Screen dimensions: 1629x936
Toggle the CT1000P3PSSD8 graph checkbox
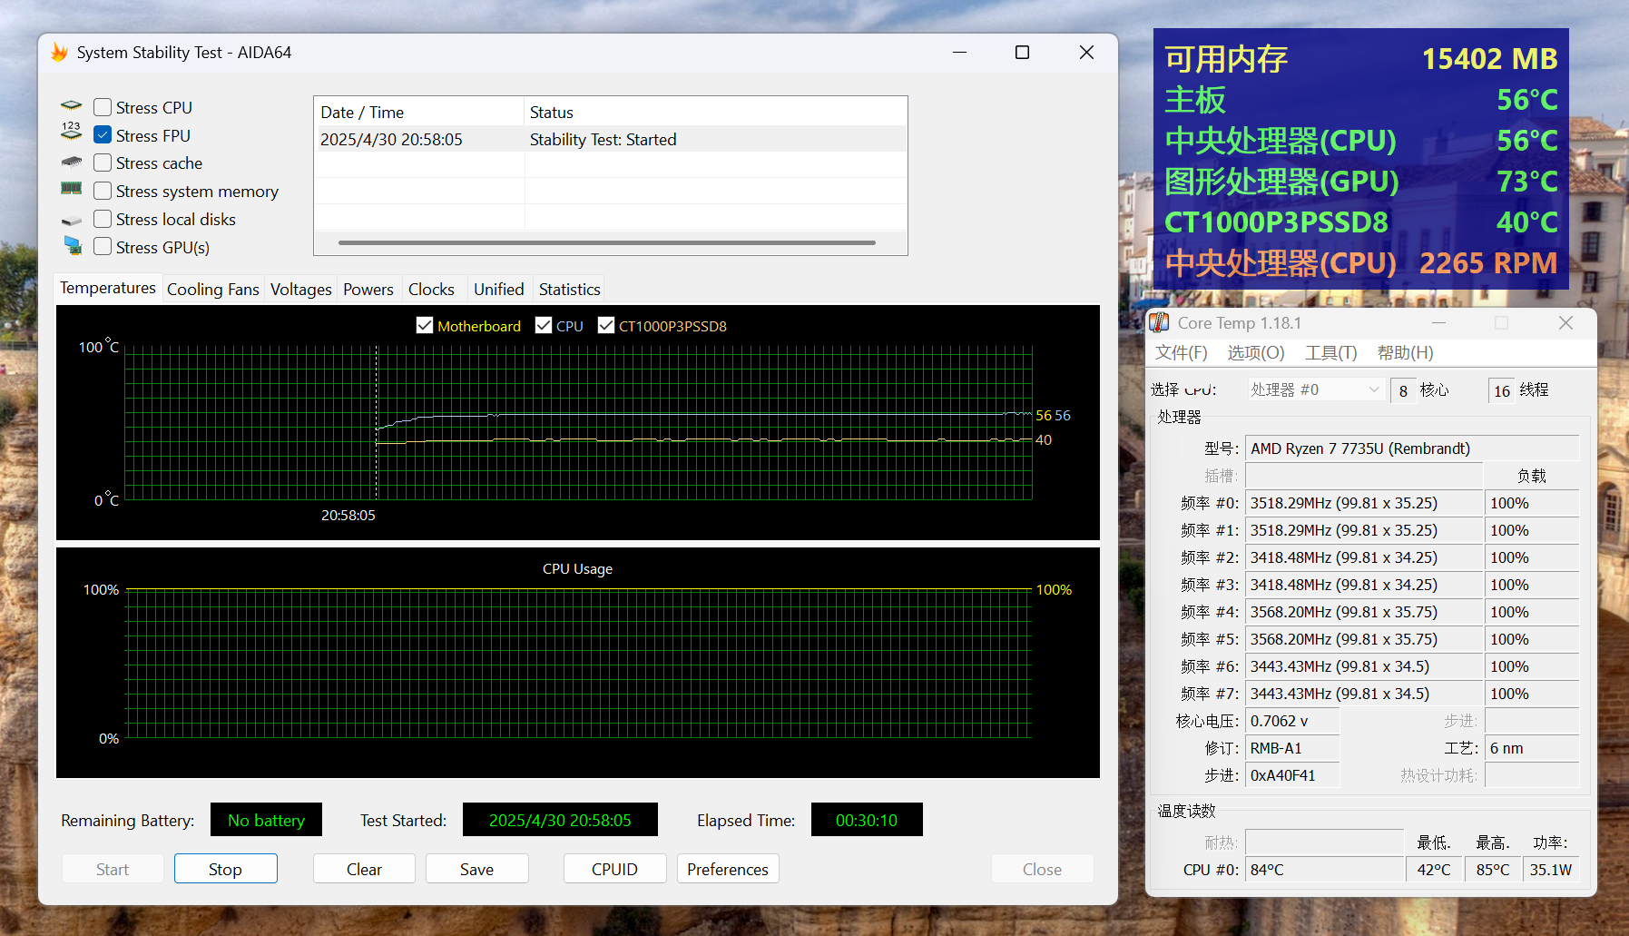click(606, 325)
